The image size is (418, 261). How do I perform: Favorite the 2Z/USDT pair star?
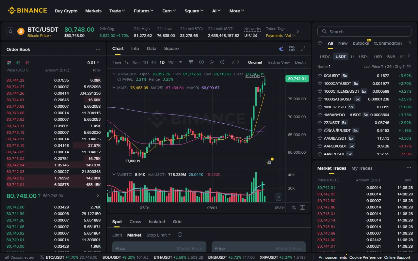click(320, 122)
